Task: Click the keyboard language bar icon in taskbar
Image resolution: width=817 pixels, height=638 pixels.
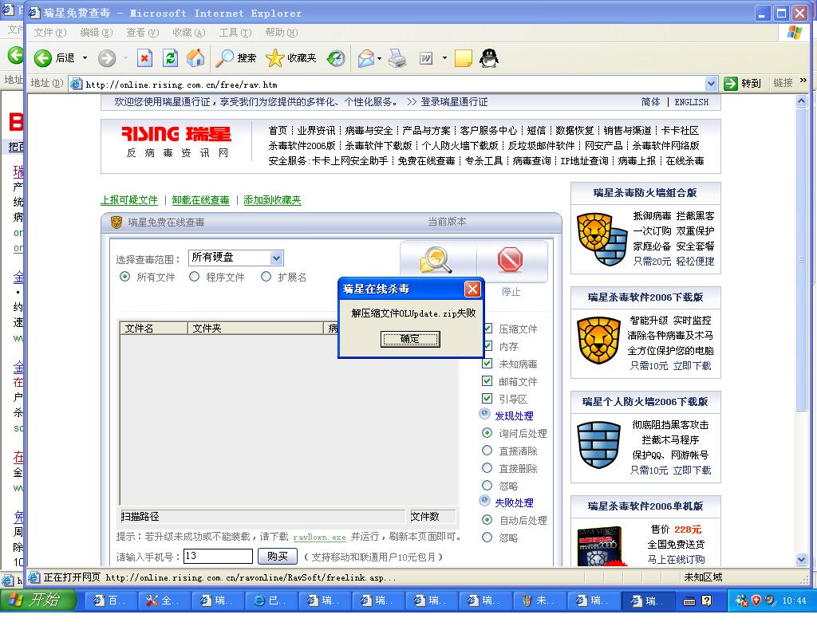Action: pyautogui.click(x=689, y=601)
